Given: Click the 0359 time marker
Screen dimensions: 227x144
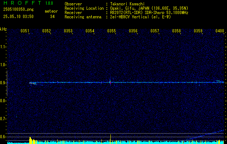Looking at the screenshot, I should [198, 31].
